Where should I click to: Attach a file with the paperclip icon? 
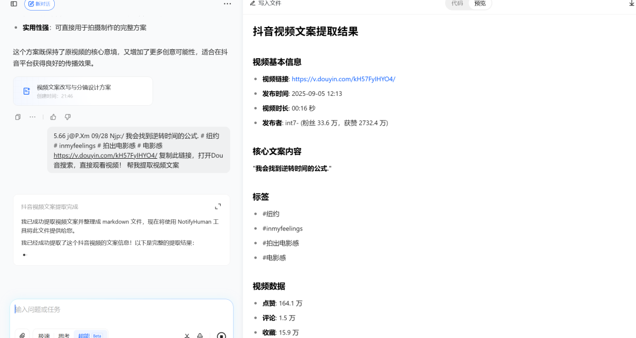click(22, 335)
